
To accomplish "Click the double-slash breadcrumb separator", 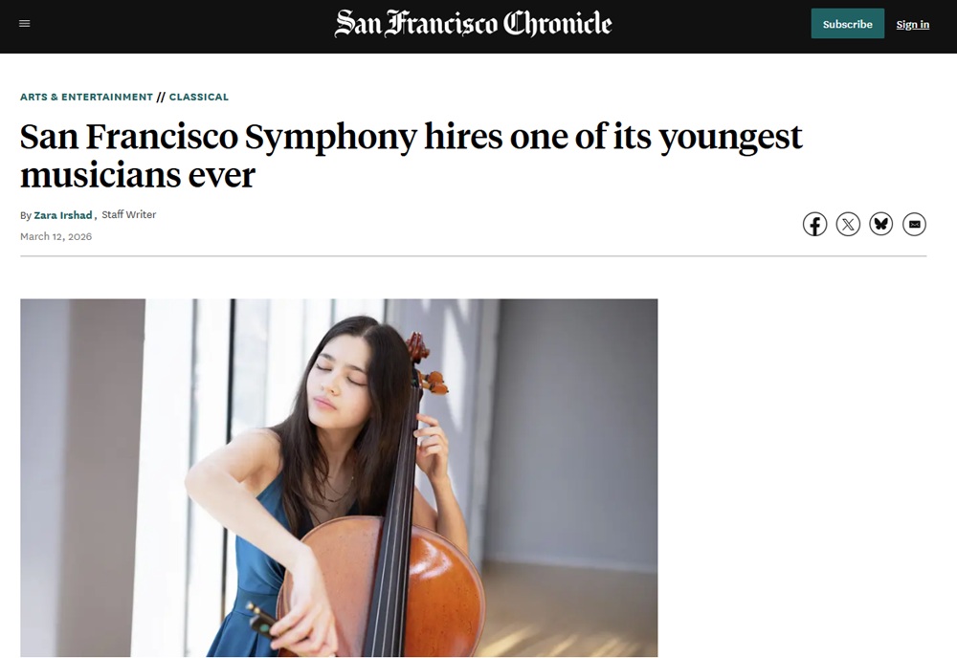I will (x=161, y=97).
